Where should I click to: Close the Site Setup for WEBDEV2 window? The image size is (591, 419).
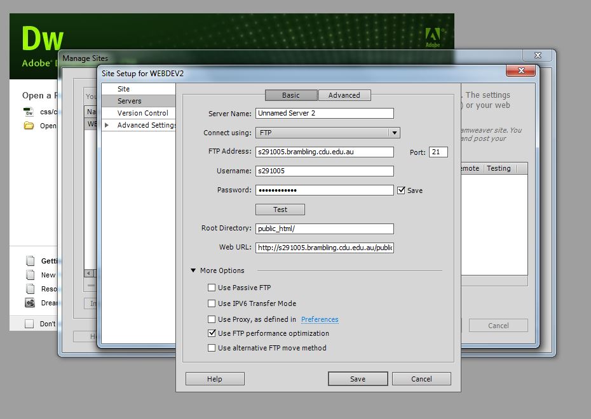point(521,70)
